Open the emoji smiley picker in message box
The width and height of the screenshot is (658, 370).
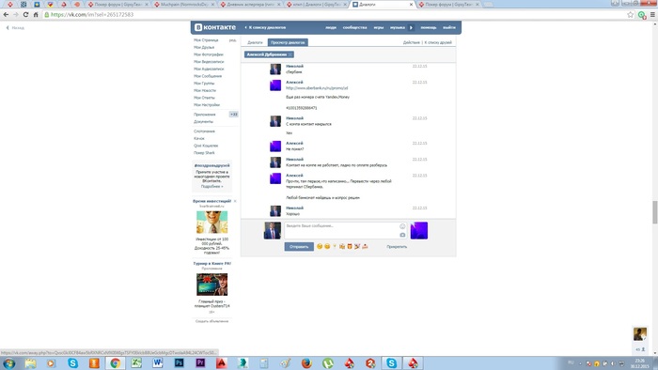402,226
